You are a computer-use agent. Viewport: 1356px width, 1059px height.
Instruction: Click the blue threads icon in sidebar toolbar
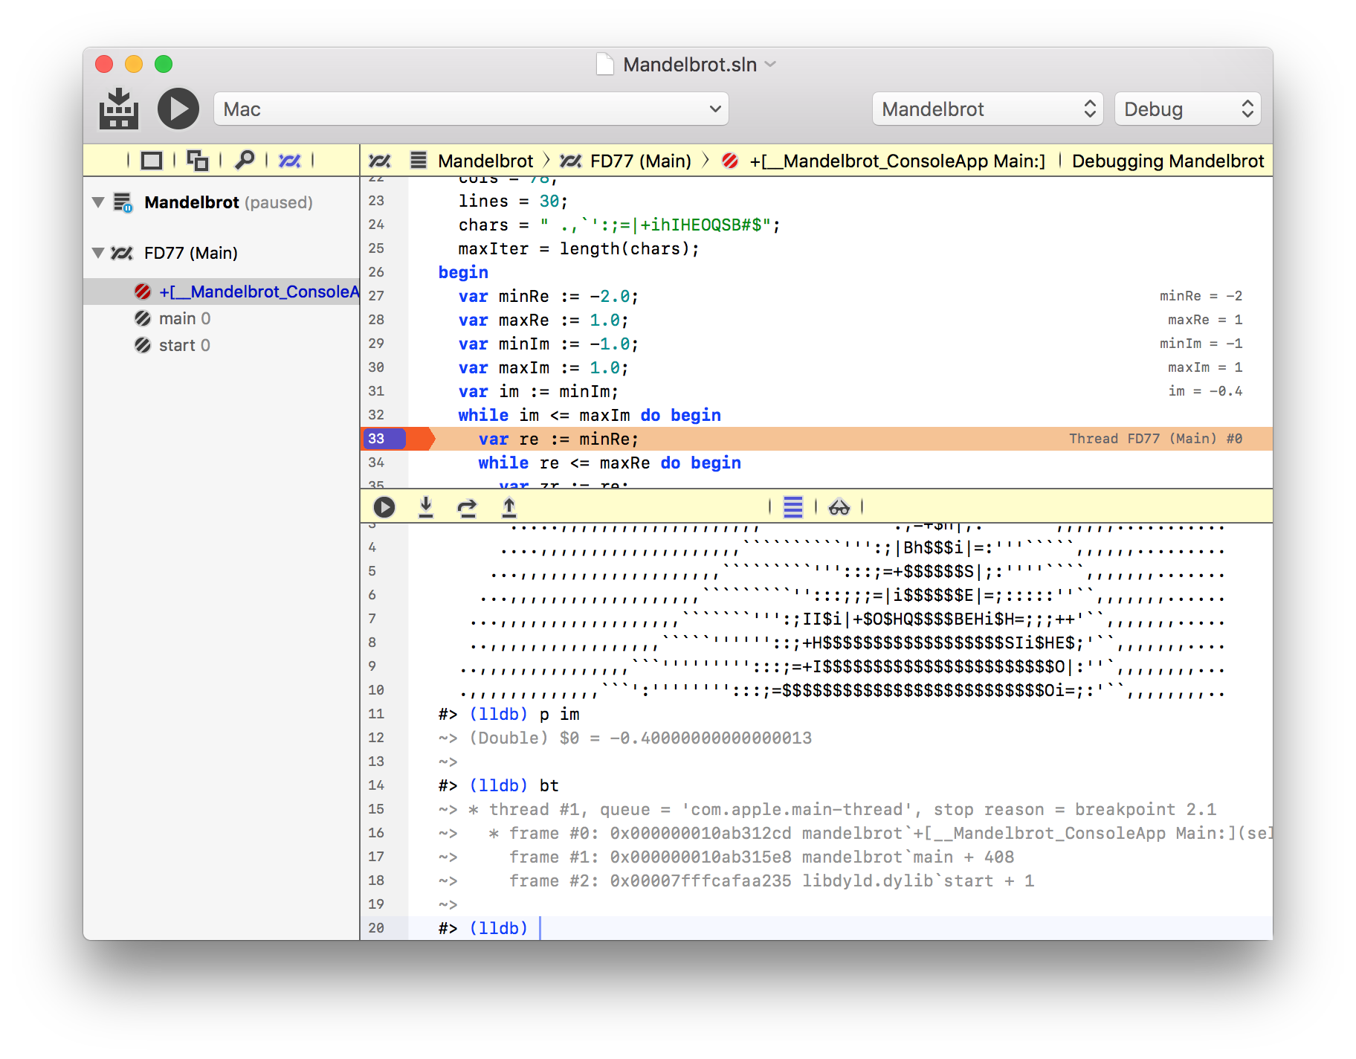[x=290, y=160]
